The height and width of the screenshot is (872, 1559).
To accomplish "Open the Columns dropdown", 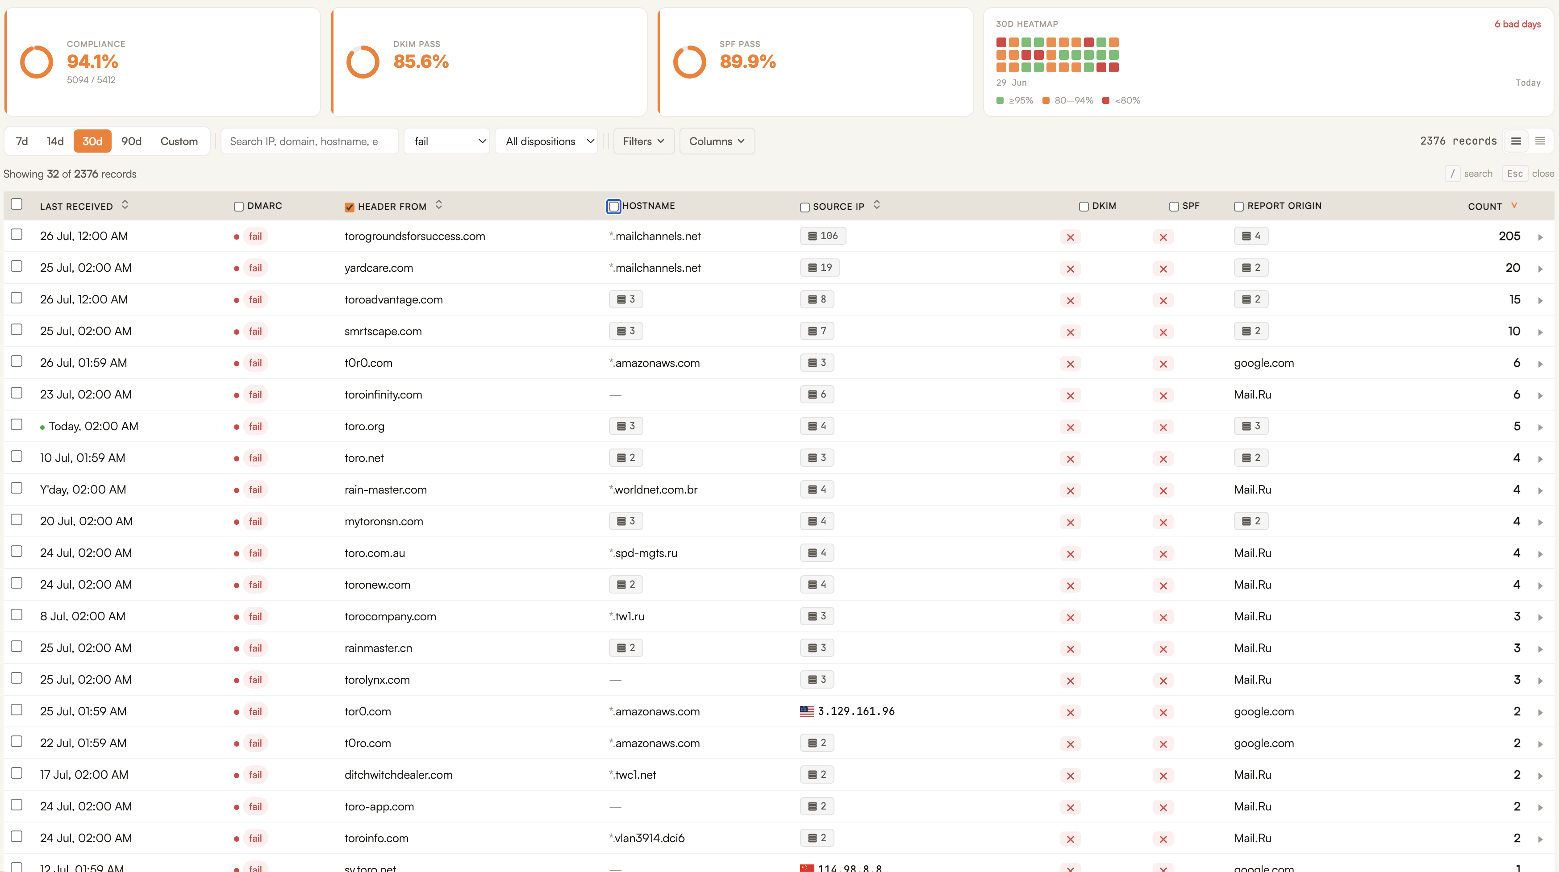I will point(717,141).
